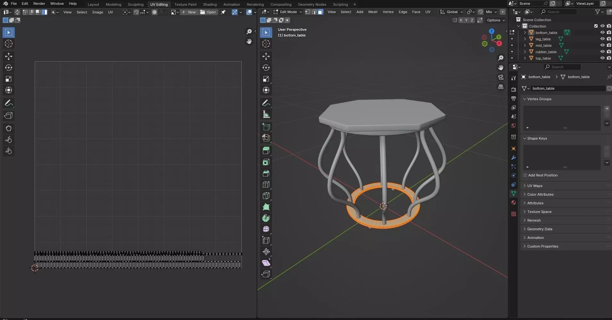Open the File menu

pyautogui.click(x=14, y=4)
